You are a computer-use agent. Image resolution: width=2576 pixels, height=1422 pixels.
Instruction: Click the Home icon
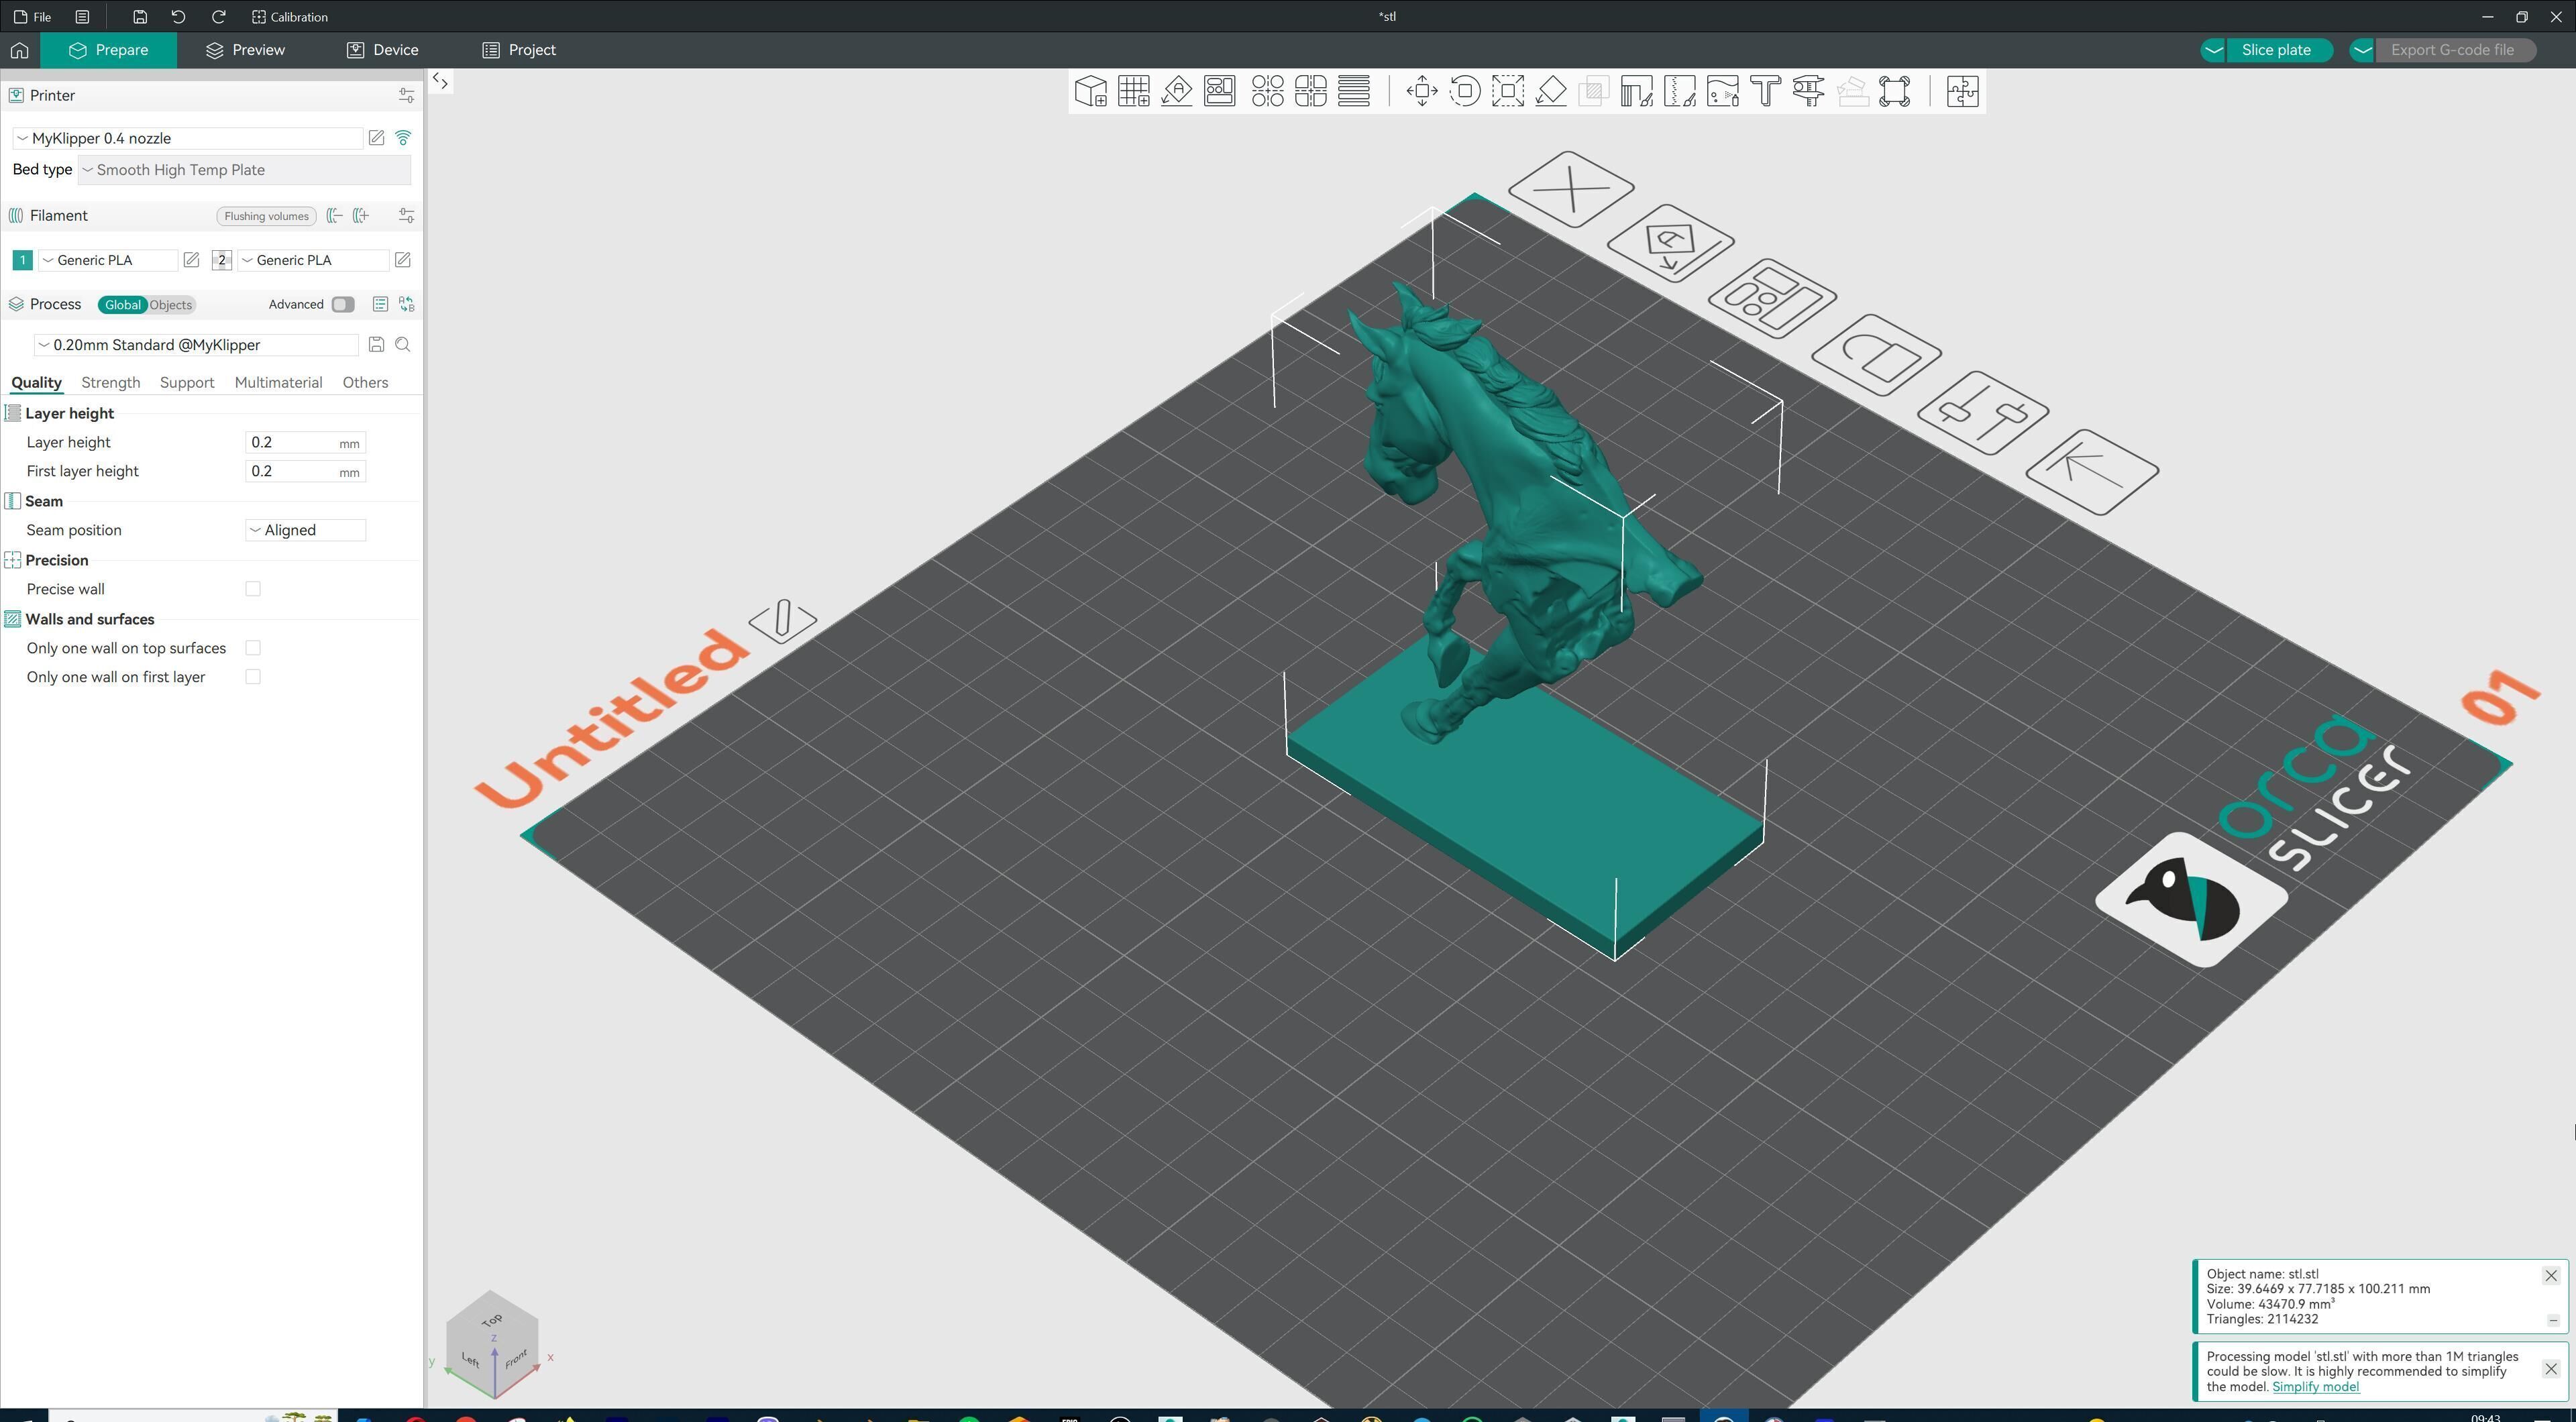tap(19, 50)
